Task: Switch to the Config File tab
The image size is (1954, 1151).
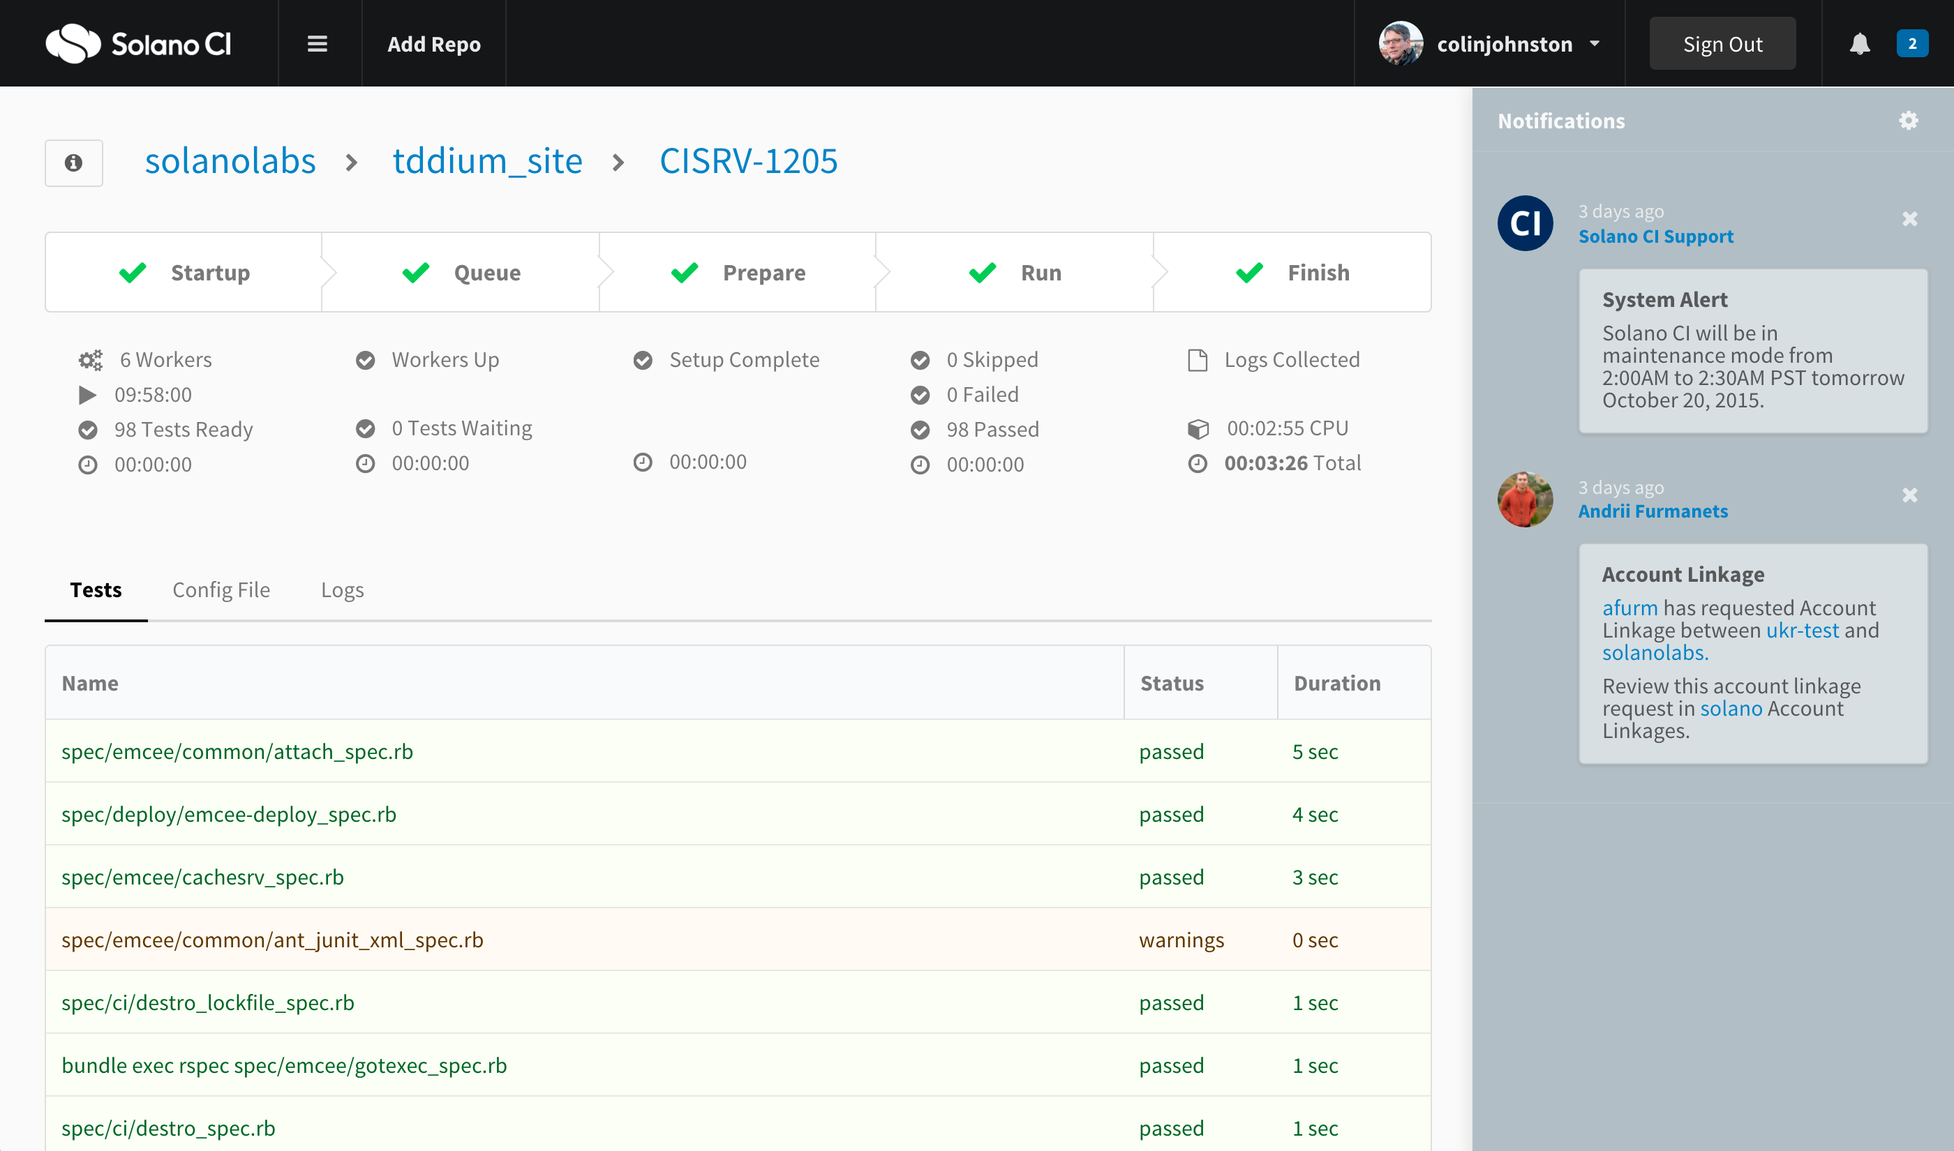Action: (x=221, y=590)
